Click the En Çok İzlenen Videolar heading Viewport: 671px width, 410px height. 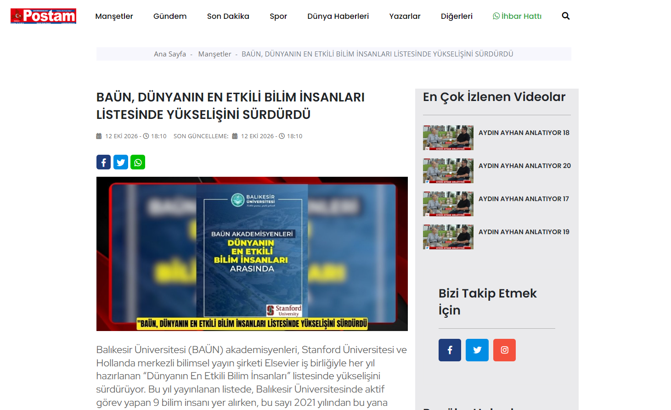tap(494, 97)
